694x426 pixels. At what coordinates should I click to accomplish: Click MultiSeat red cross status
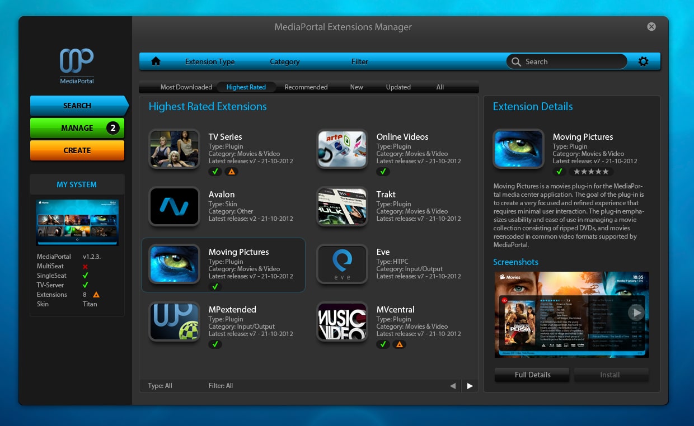85,266
